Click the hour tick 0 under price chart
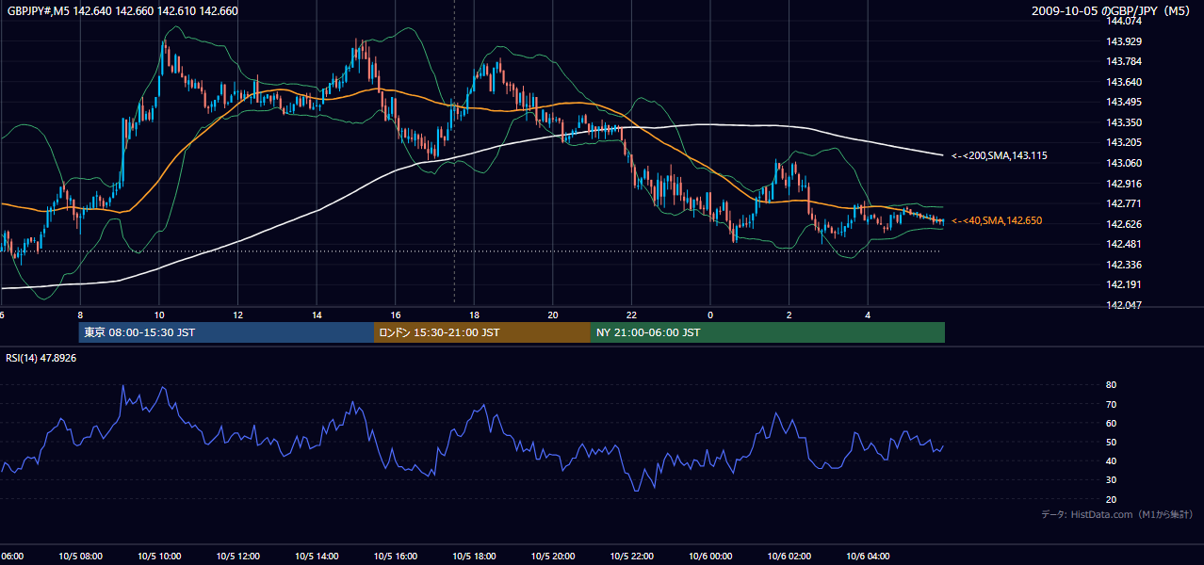The width and height of the screenshot is (1204, 565). (x=710, y=315)
